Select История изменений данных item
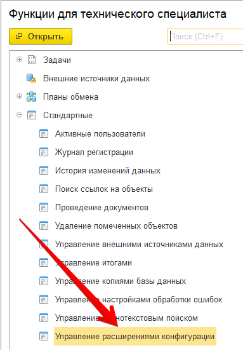 (108, 171)
